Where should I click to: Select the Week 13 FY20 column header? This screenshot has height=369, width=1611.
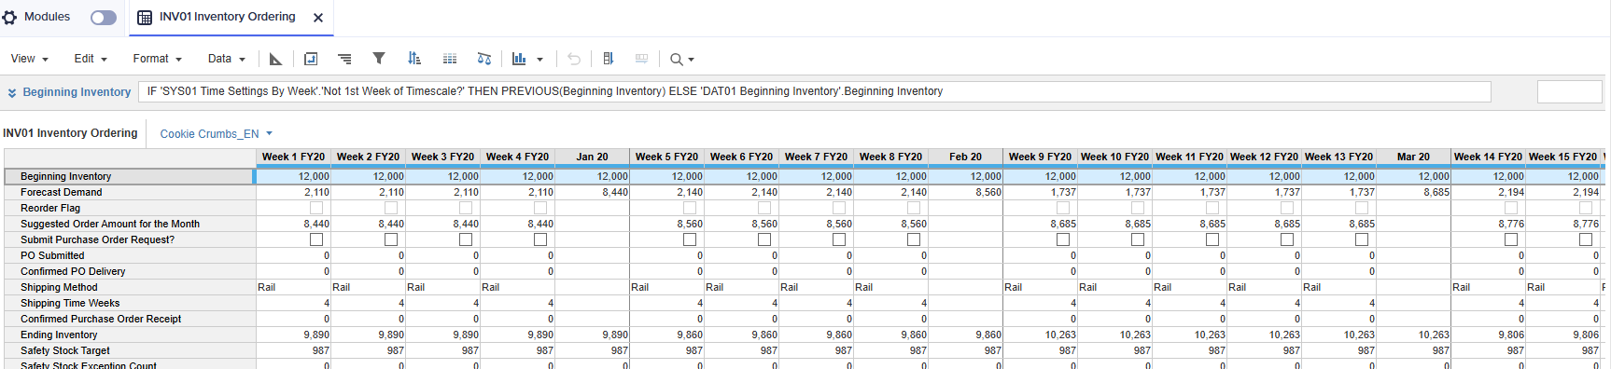(1338, 157)
